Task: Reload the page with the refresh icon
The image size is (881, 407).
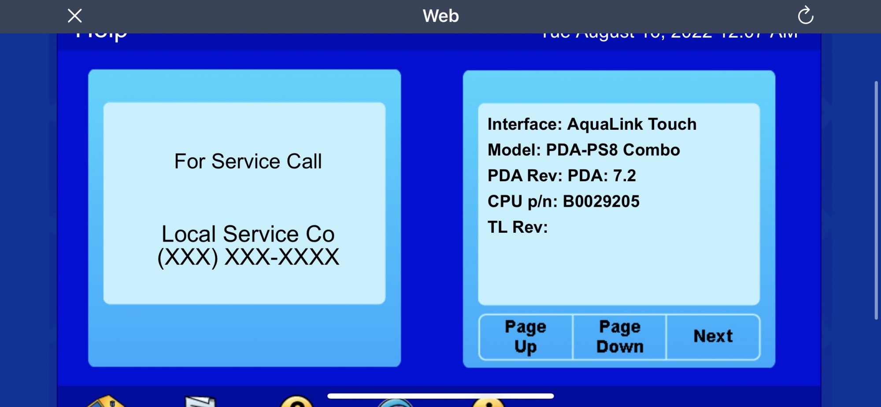Action: 806,15
